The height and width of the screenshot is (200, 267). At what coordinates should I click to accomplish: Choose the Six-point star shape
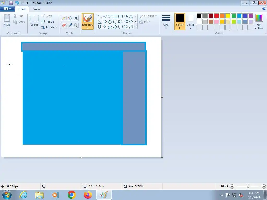coord(115,27)
